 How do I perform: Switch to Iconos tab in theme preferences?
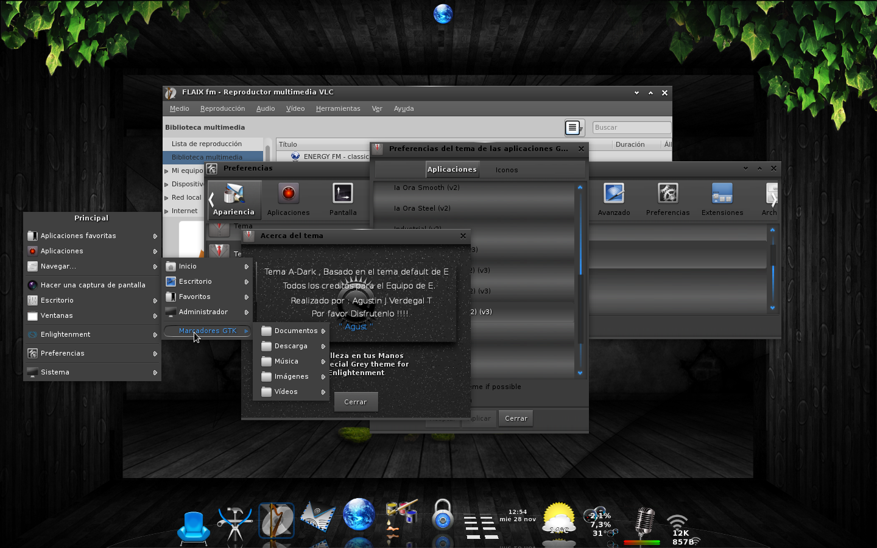[x=507, y=170]
